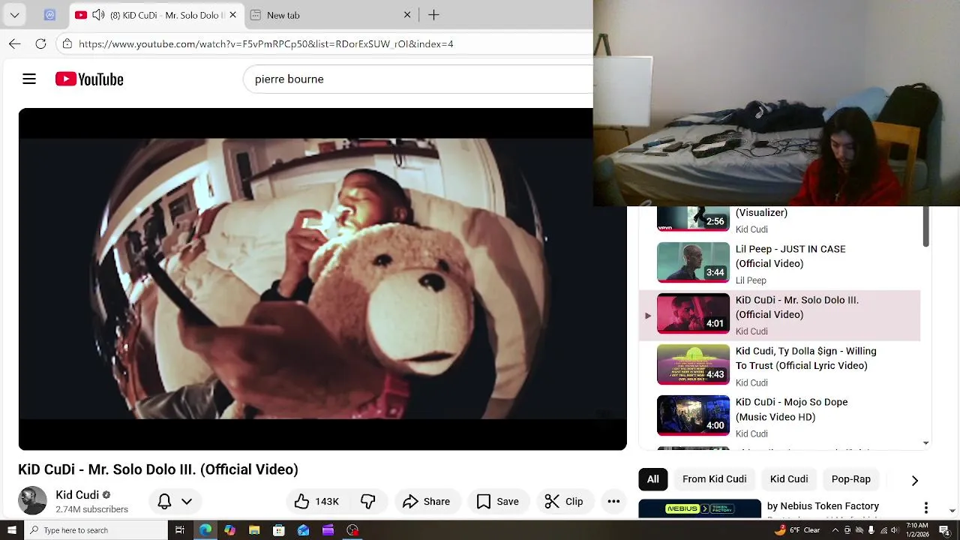
Task: Show more filter chips with right chevron
Action: coord(914,480)
